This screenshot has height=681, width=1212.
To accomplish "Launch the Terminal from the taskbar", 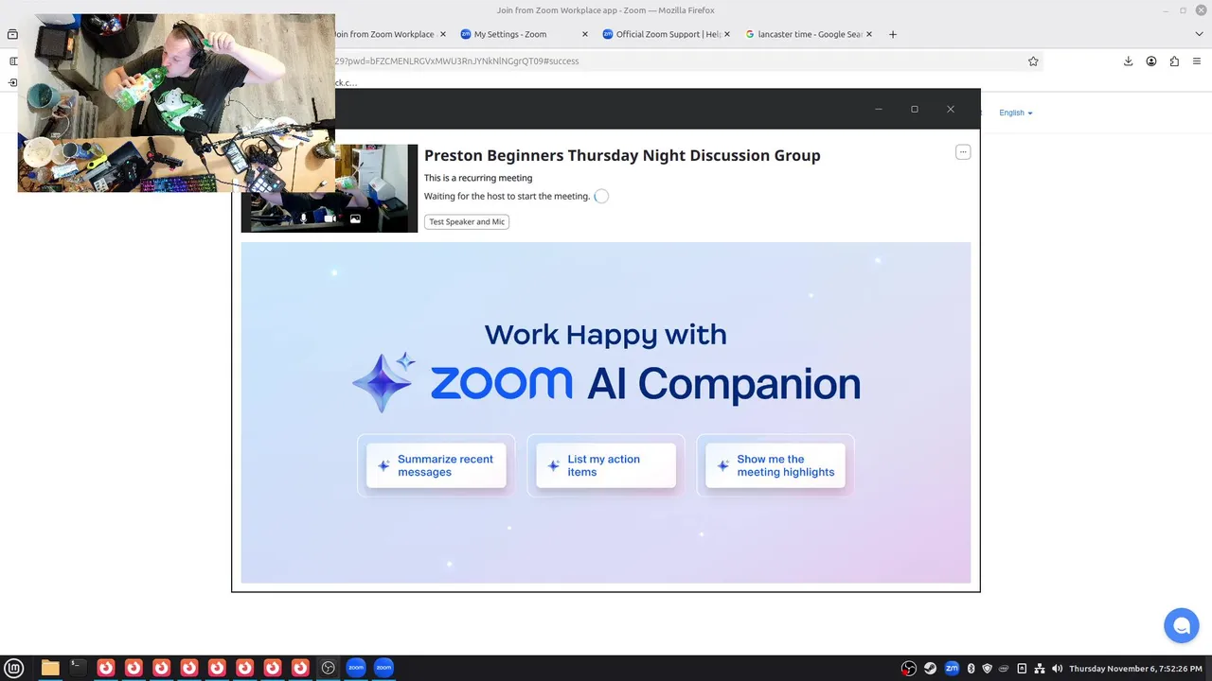I will pyautogui.click(x=78, y=668).
